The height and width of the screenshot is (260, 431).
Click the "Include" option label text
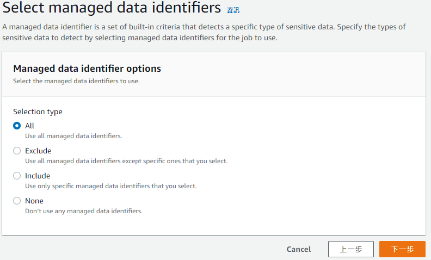coord(38,176)
